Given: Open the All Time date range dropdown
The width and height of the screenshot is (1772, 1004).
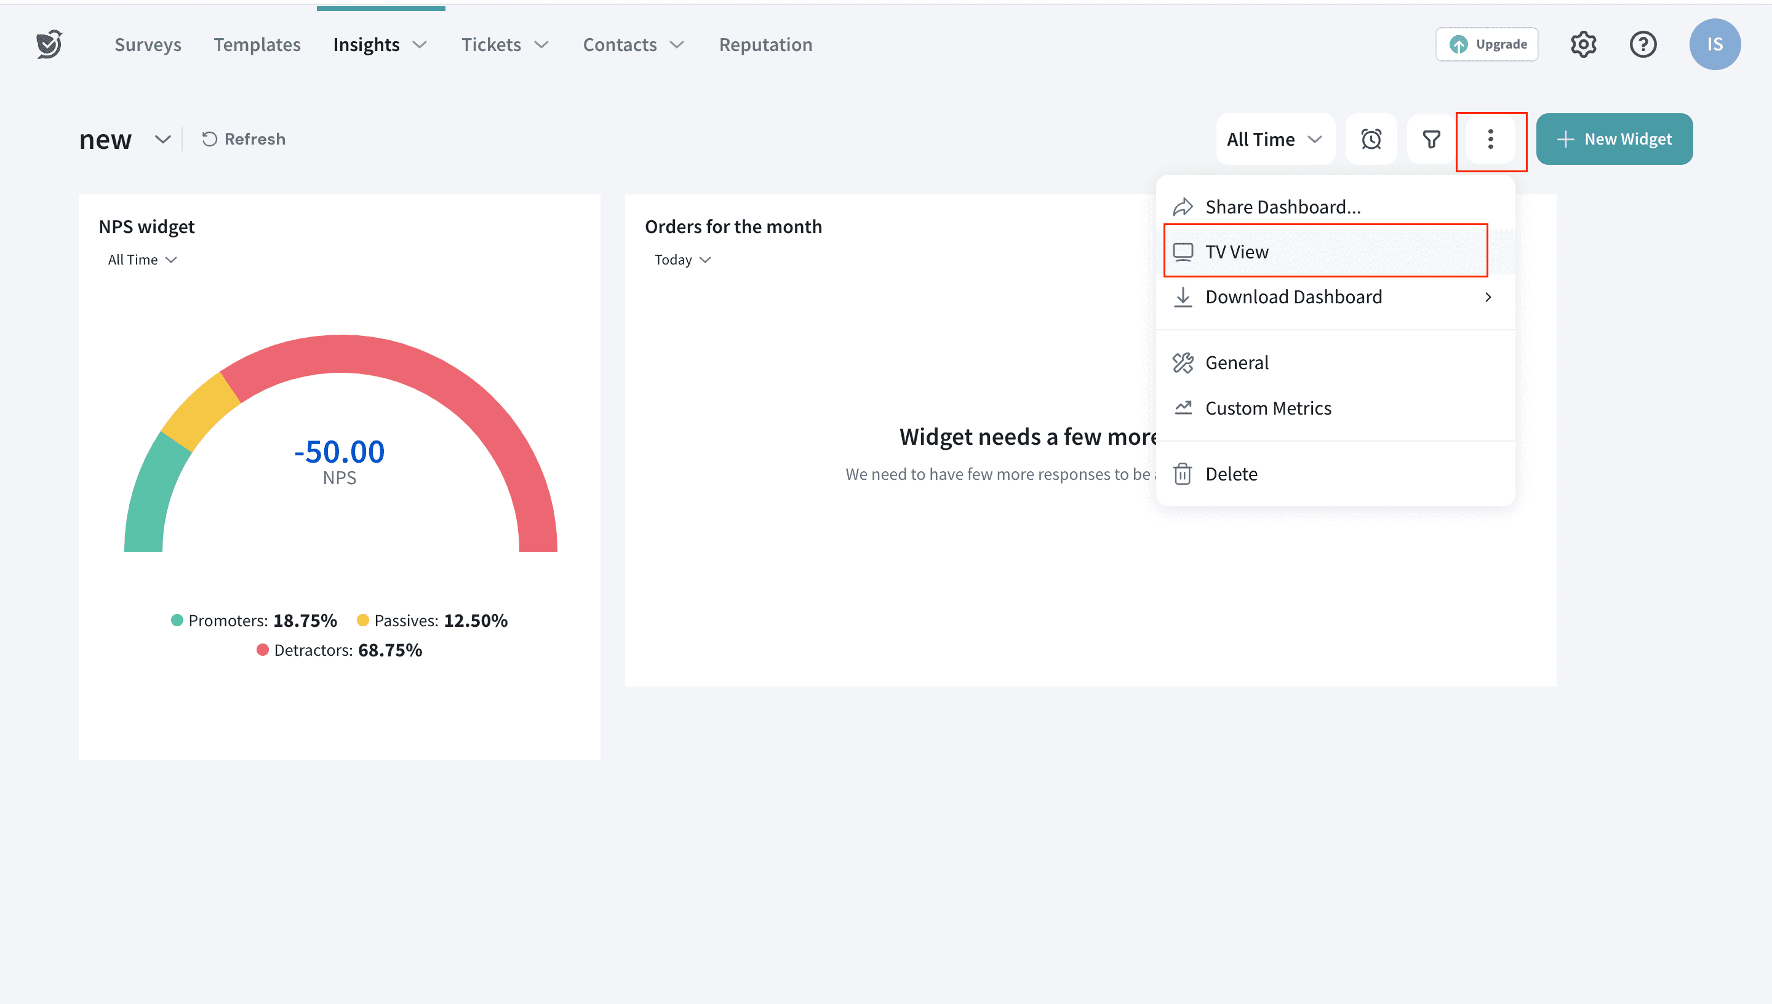Looking at the screenshot, I should pos(1274,139).
